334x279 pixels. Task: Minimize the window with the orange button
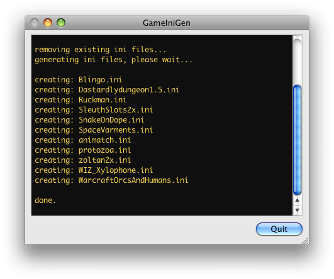[x=48, y=23]
